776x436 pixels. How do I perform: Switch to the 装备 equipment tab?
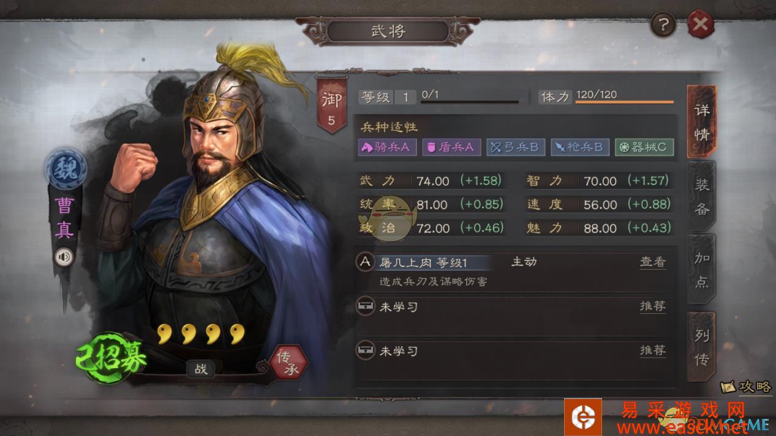[x=702, y=197]
